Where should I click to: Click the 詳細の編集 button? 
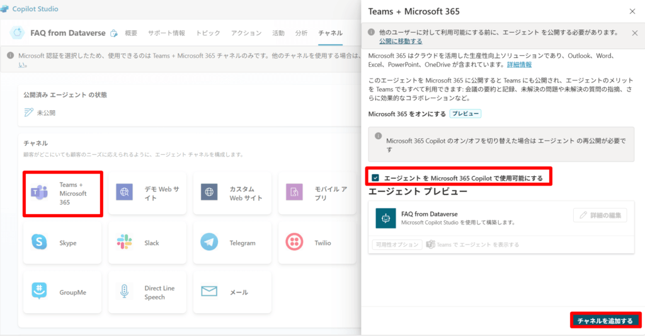click(600, 216)
